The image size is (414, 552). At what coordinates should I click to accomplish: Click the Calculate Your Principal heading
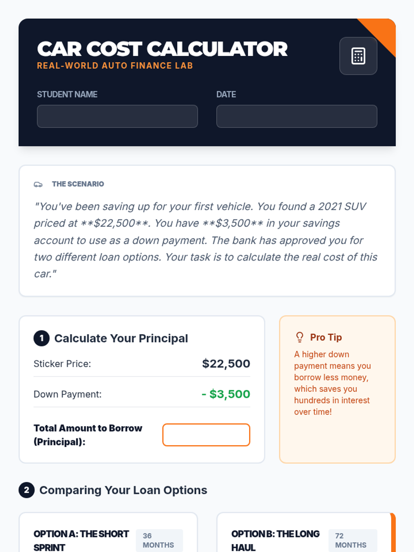point(121,338)
